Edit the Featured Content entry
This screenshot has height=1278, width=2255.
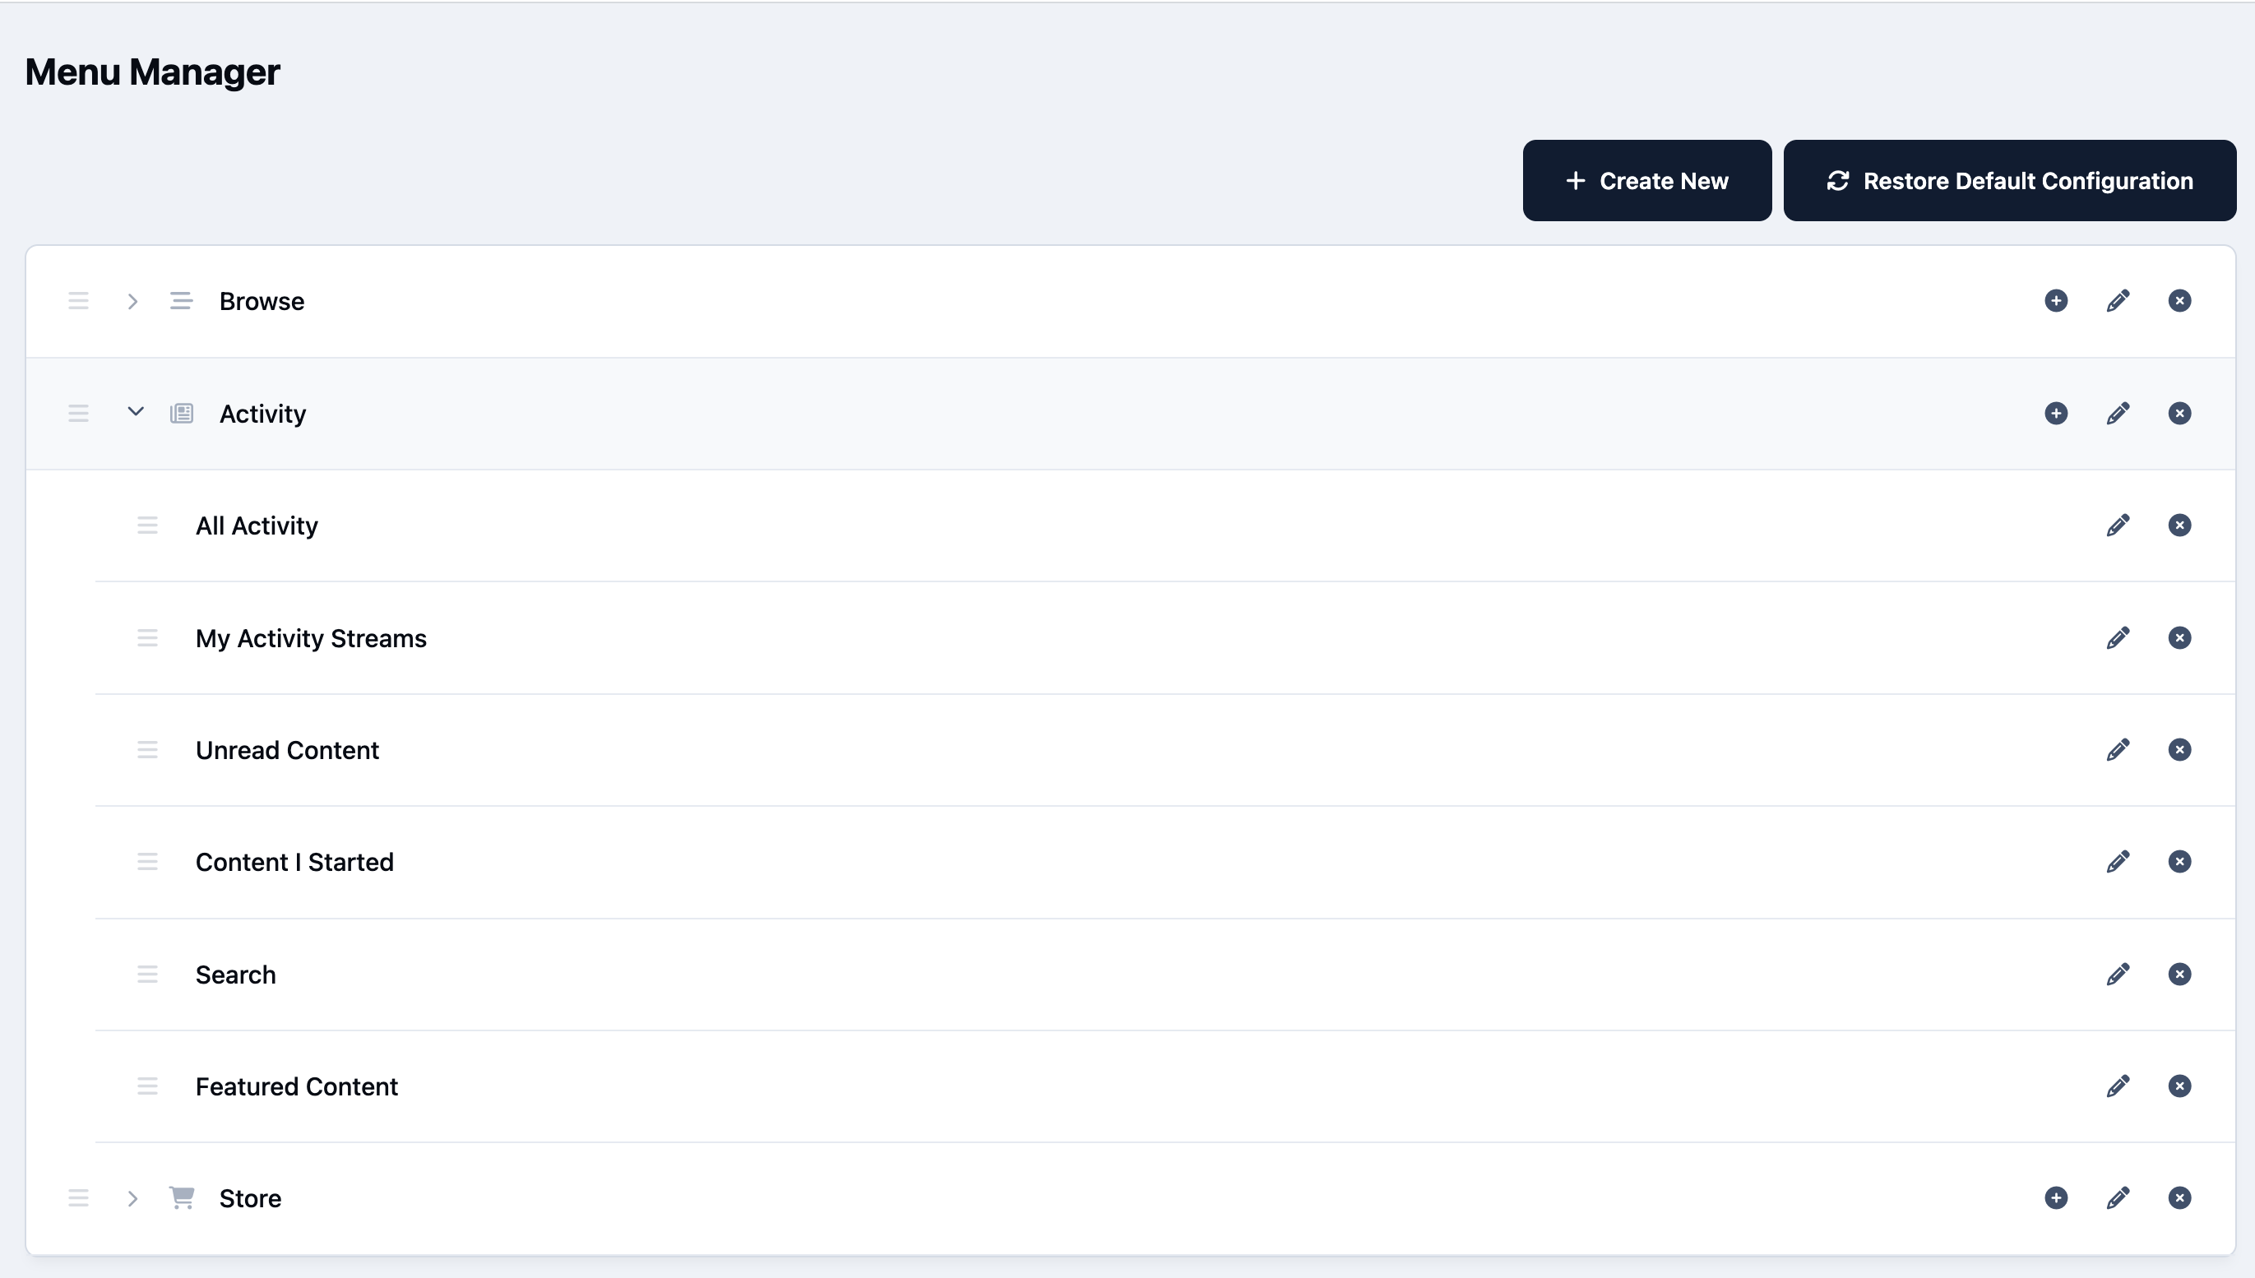click(2118, 1086)
